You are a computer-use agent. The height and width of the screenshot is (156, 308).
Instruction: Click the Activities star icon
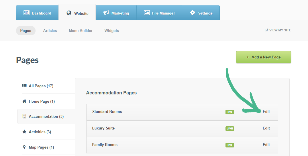[x=24, y=132]
